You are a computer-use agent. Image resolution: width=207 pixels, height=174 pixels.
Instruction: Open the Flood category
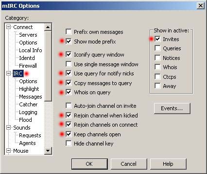(25, 120)
